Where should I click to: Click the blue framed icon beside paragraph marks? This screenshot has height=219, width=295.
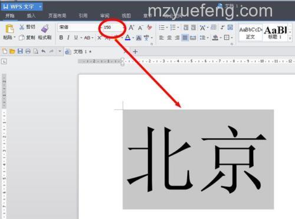[x=230, y=27]
